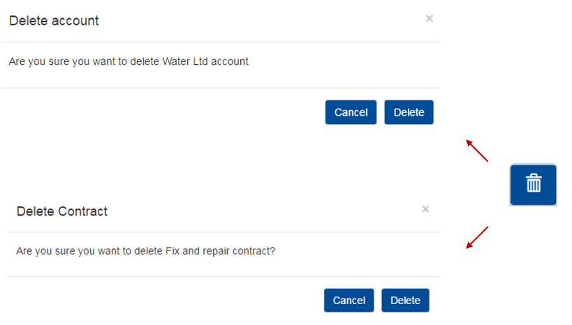This screenshot has width=572, height=325.
Task: Confirm Delete in the Delete account dialog
Action: point(409,112)
